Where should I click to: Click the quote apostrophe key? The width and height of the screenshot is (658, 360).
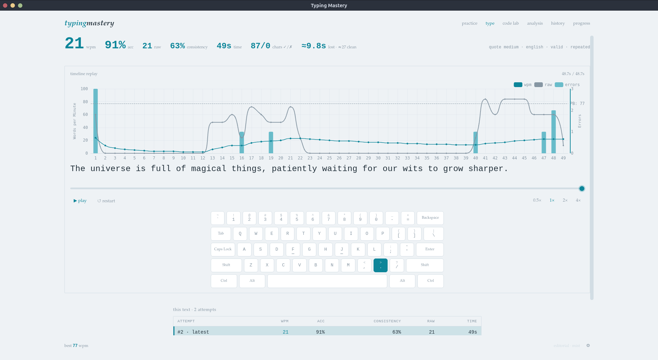[407, 250]
